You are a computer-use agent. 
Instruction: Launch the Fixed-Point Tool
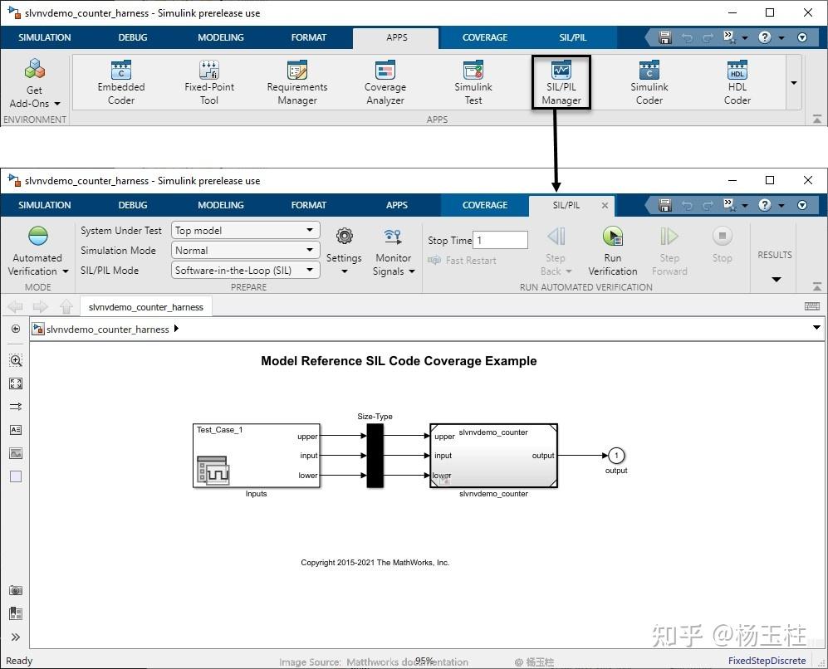pyautogui.click(x=208, y=82)
